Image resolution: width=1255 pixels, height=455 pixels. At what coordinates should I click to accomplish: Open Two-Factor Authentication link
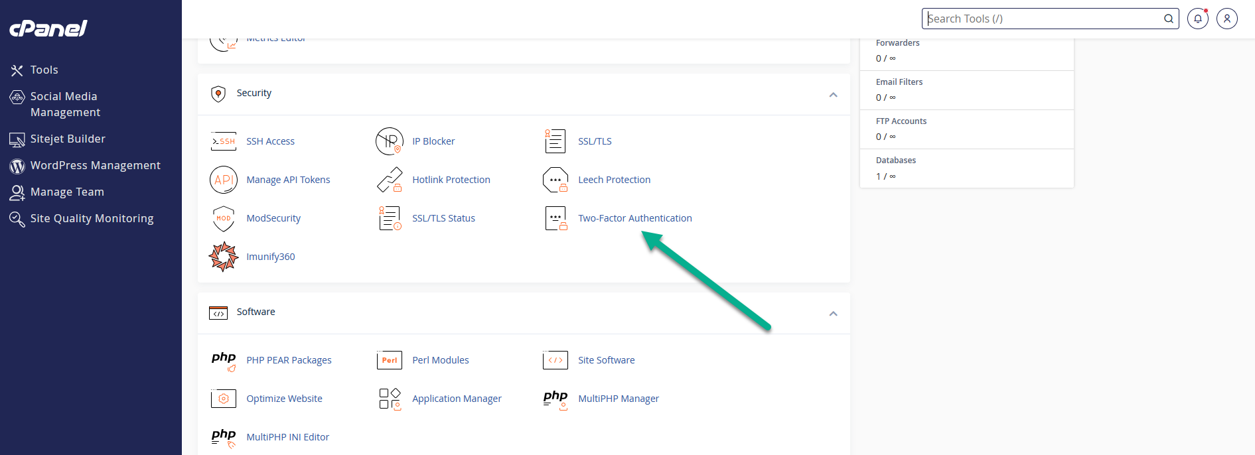tap(635, 218)
